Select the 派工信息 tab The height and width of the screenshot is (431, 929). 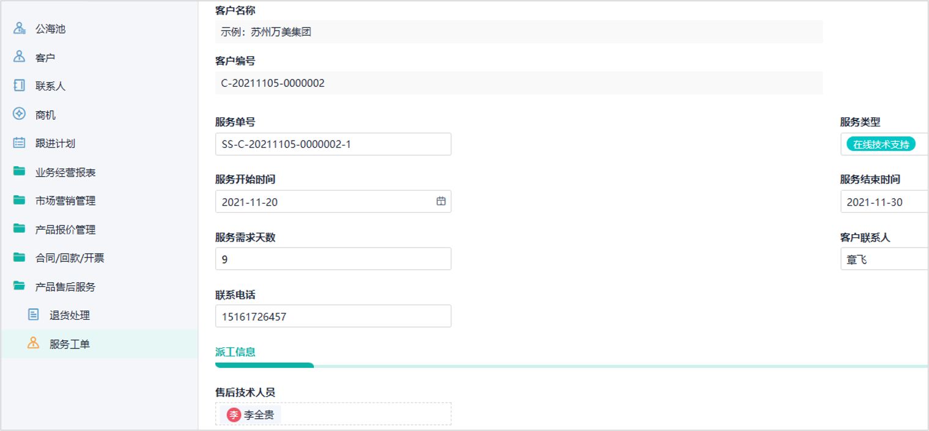pyautogui.click(x=235, y=352)
